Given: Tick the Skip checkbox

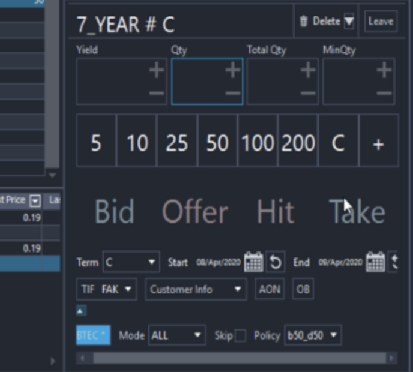Looking at the screenshot, I should 240,335.
